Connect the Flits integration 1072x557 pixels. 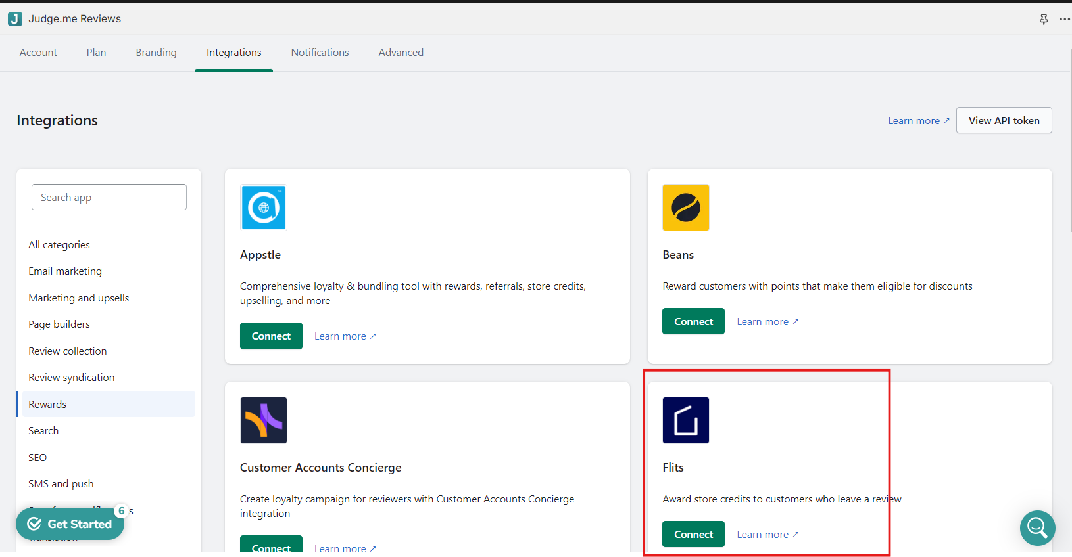point(693,534)
